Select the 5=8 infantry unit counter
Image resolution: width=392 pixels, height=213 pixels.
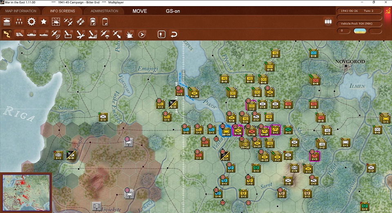pyautogui.click(x=231, y=118)
